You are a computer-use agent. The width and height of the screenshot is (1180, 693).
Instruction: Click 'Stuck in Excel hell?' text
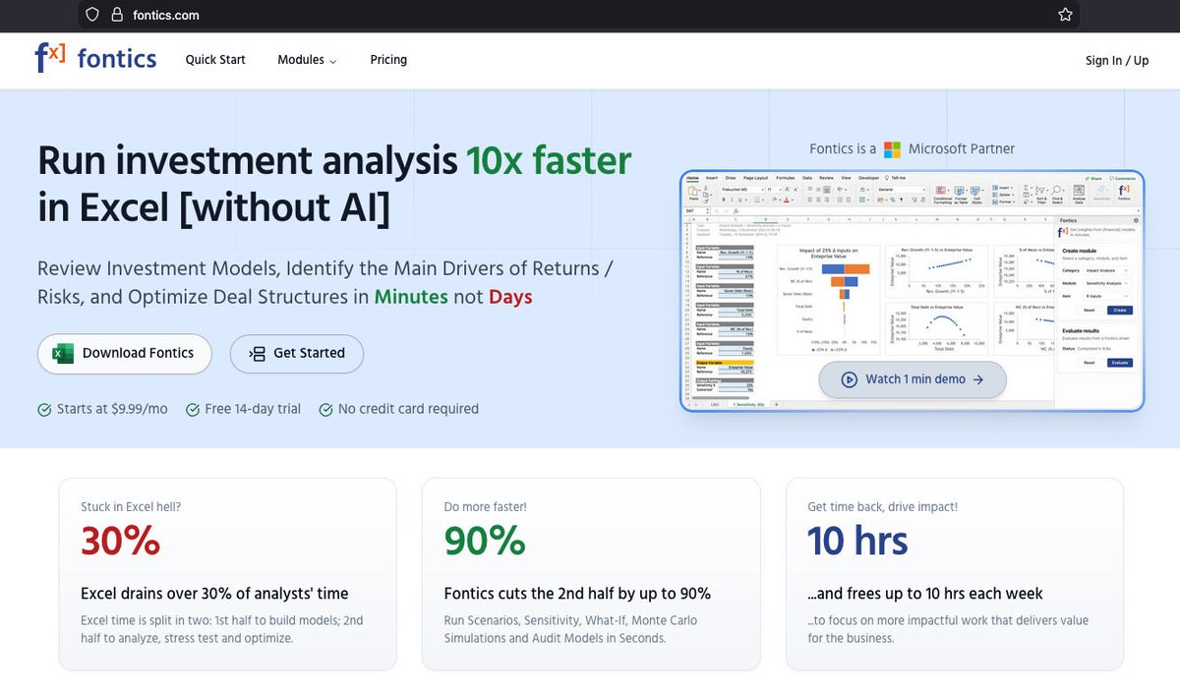click(x=131, y=507)
